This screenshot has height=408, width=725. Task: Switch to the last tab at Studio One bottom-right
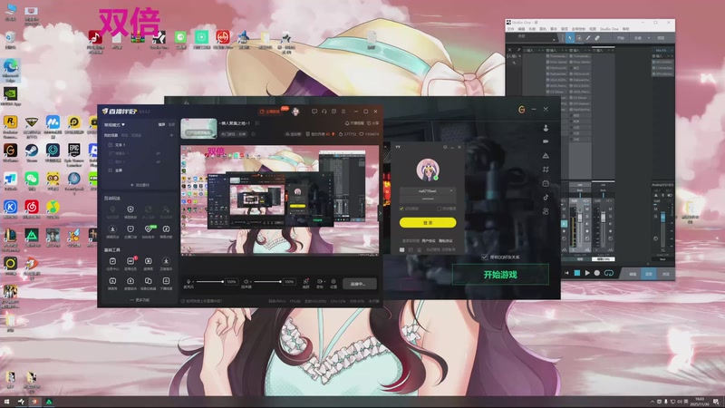pyautogui.click(x=666, y=274)
